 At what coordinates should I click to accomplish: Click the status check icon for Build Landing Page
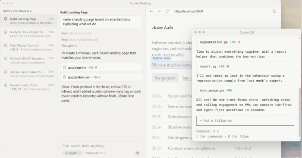[6, 19]
